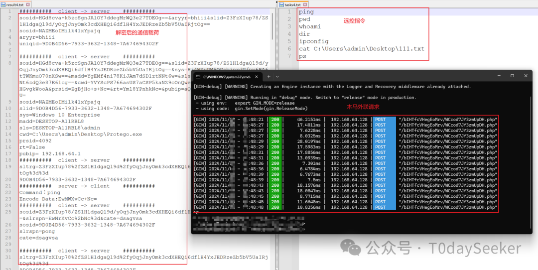This screenshot has height=270, width=538.
Task: Click the 'ipconfig' line in tasks4.txt
Action: tap(314, 41)
